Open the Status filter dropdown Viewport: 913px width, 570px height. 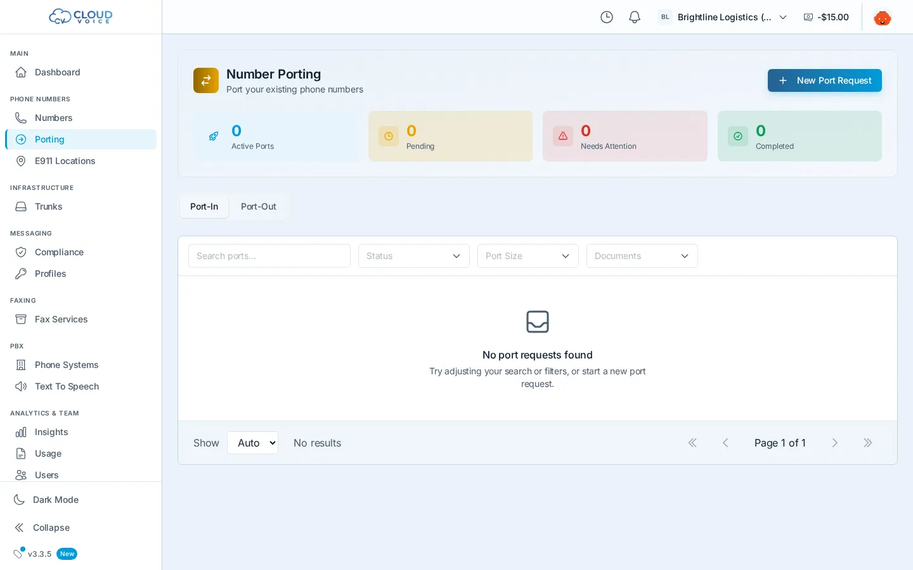[414, 256]
